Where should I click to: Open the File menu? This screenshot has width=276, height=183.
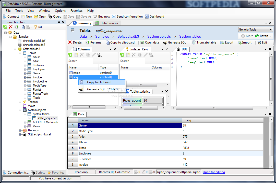pos(8,11)
